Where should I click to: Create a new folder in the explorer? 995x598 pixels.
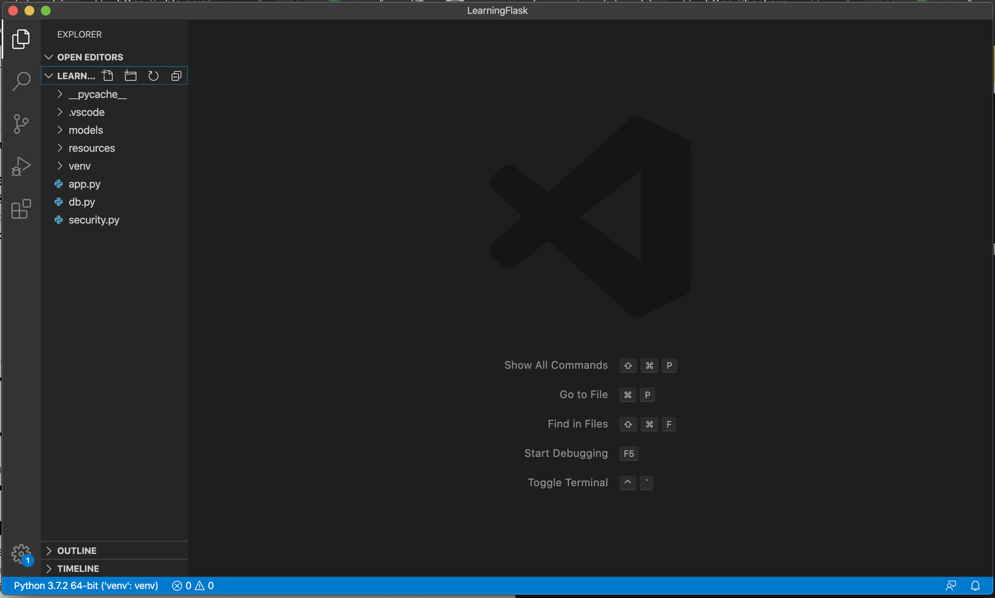130,76
